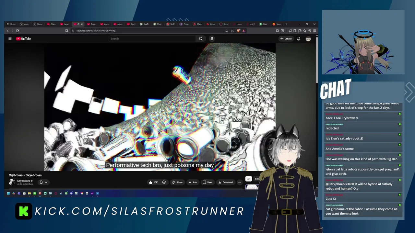The height and width of the screenshot is (233, 415).
Task: Click Brave icon in Windows taskbar
Action: pyautogui.click(x=40, y=194)
